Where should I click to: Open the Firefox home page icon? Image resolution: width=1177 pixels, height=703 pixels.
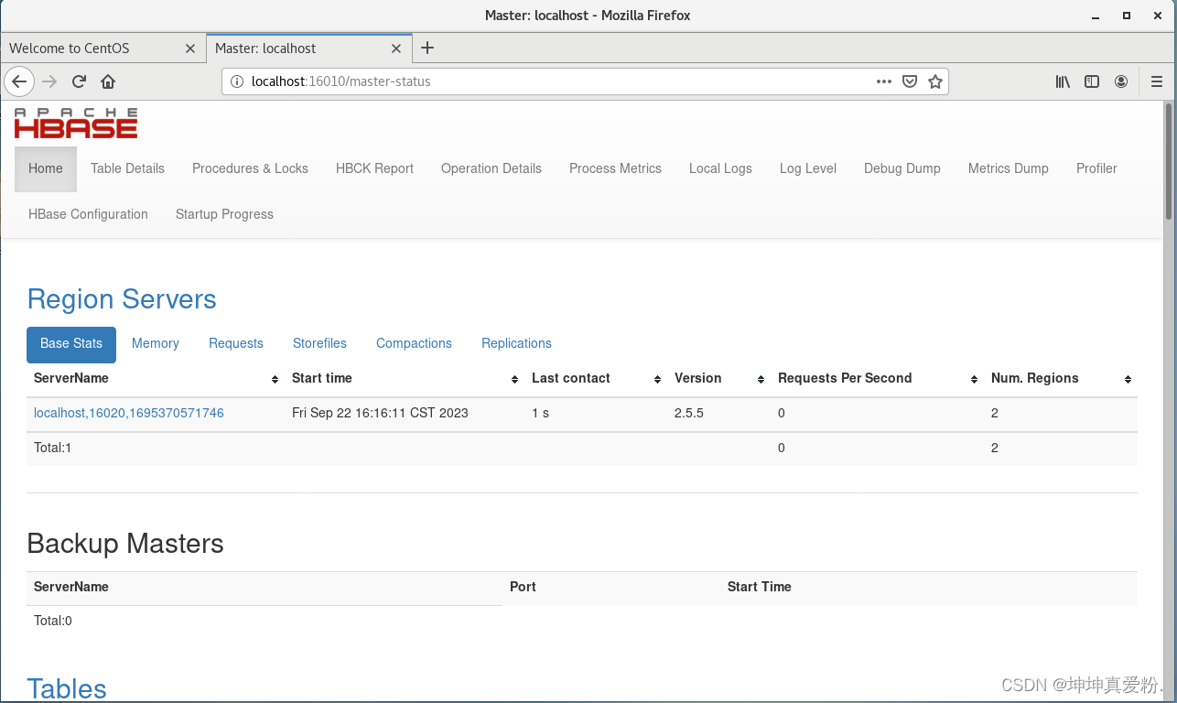[108, 81]
